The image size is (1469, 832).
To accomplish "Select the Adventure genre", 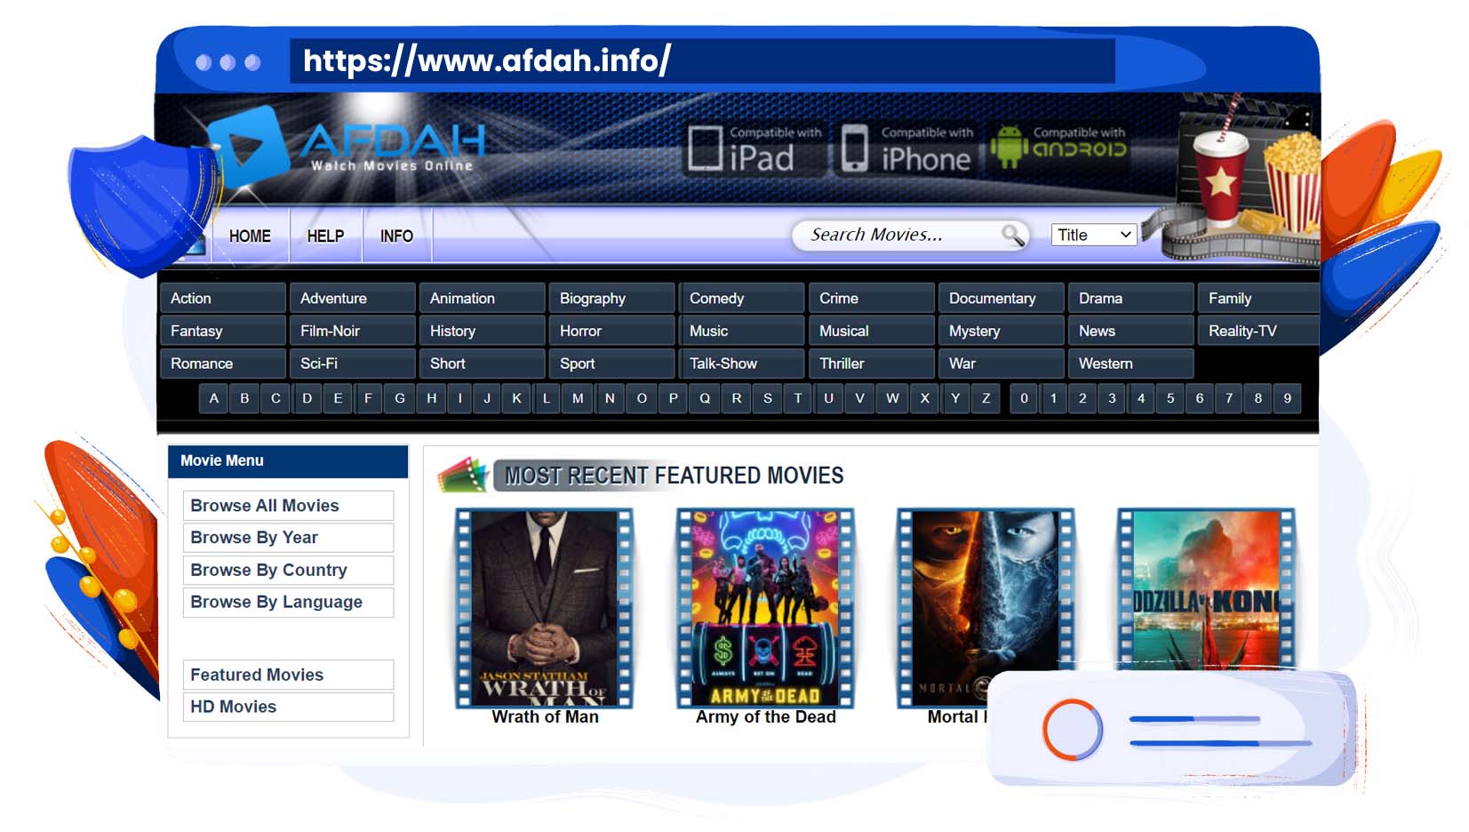I will coord(353,299).
